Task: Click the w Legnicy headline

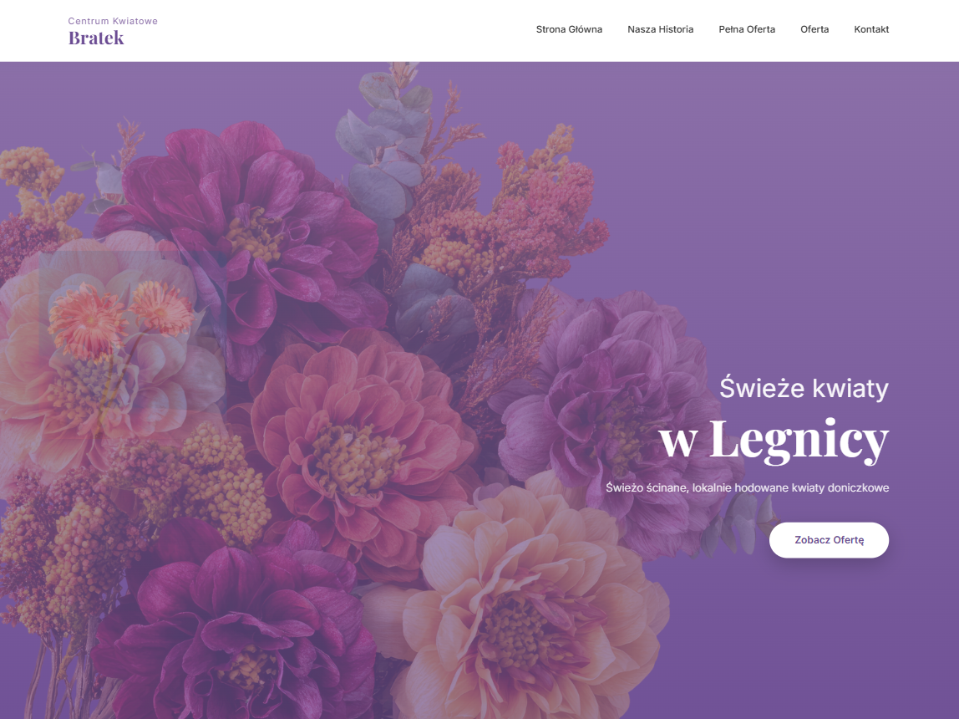Action: [x=774, y=440]
